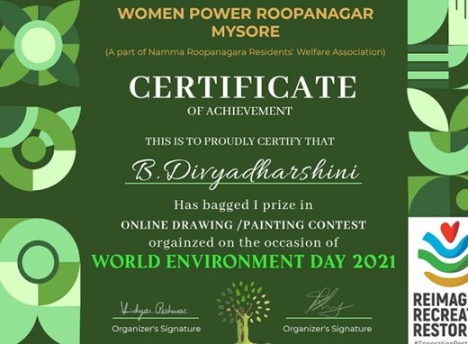Image resolution: width=468 pixels, height=344 pixels.
Task: Click the left Organizer's Signature label
Action: pos(157,329)
